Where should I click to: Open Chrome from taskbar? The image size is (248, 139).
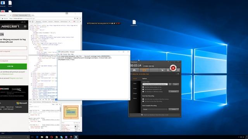57,137
